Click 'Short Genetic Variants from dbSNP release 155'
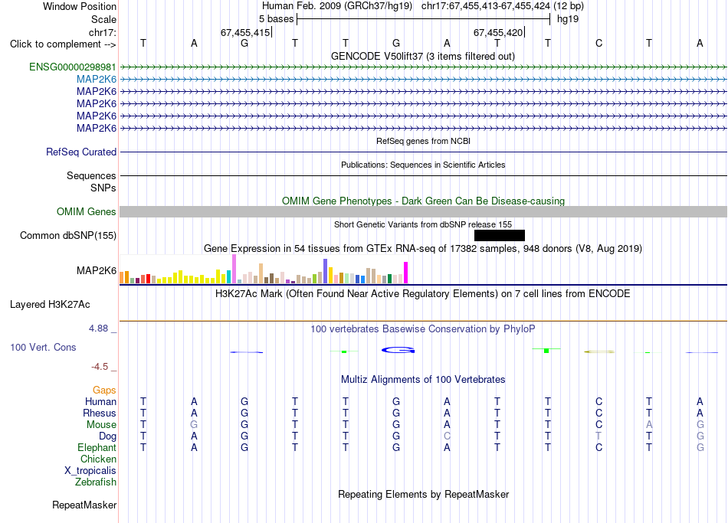728x523 pixels. 423,224
